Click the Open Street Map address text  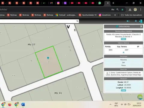124,74
